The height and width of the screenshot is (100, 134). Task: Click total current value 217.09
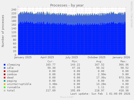(x=51, y=91)
